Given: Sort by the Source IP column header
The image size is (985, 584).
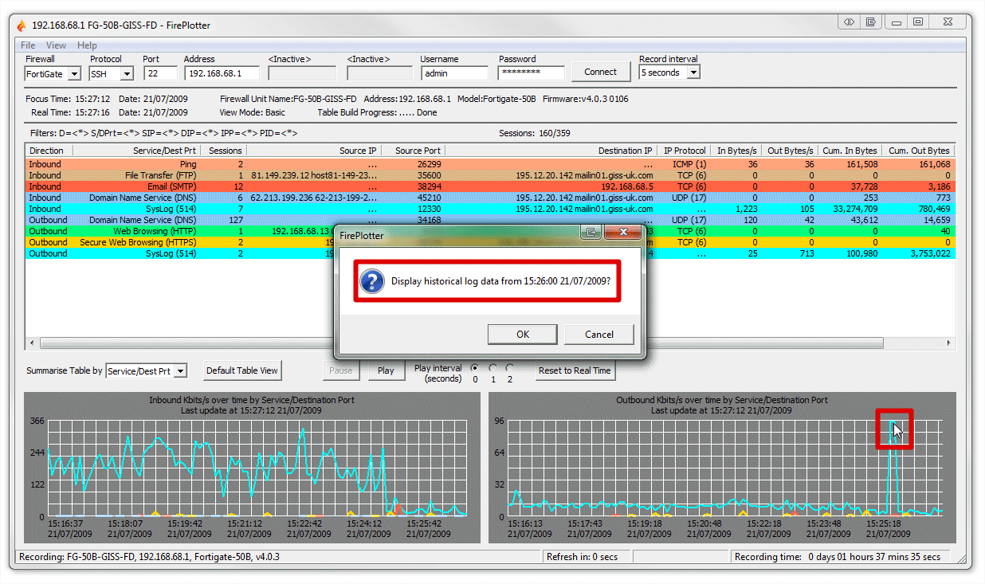Looking at the screenshot, I should tap(313, 151).
